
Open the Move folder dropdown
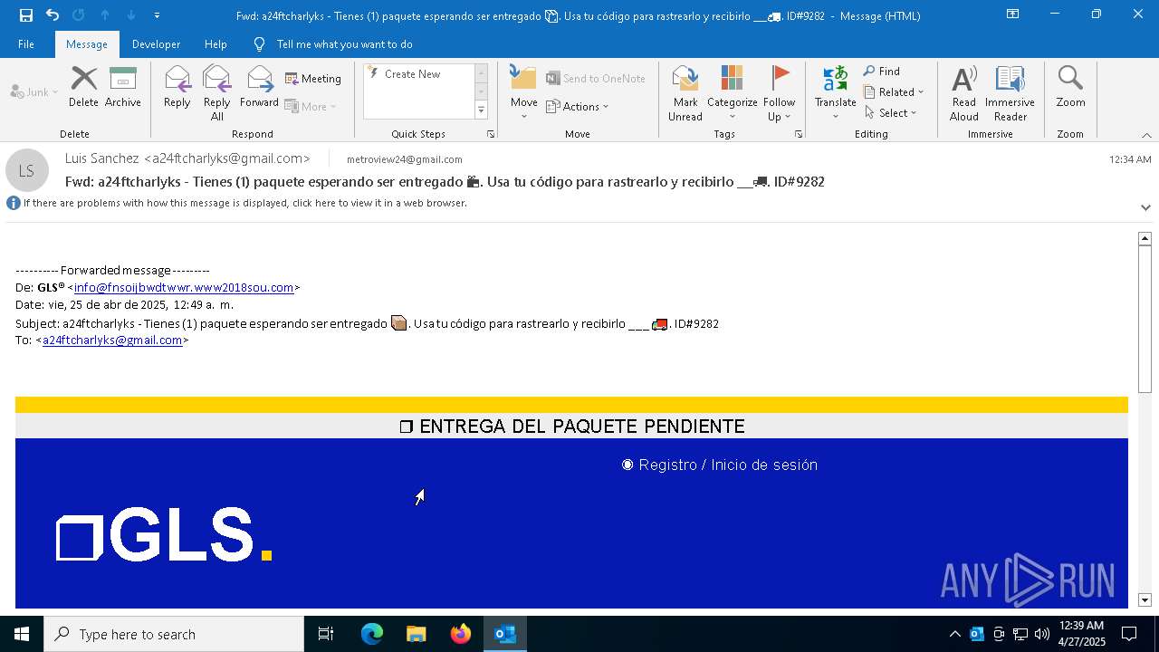[x=523, y=93]
